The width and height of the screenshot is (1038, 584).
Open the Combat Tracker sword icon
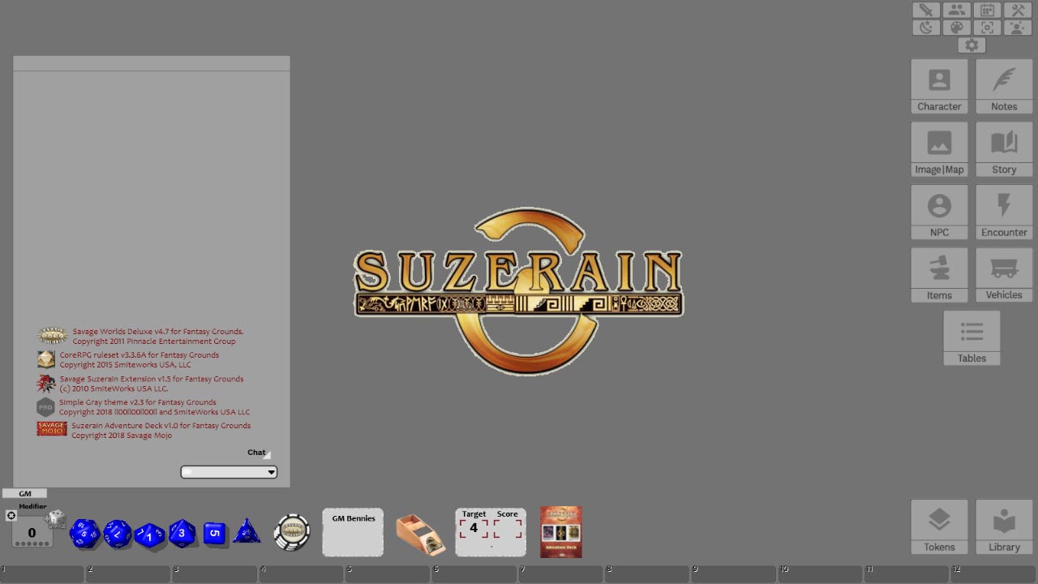pyautogui.click(x=925, y=10)
